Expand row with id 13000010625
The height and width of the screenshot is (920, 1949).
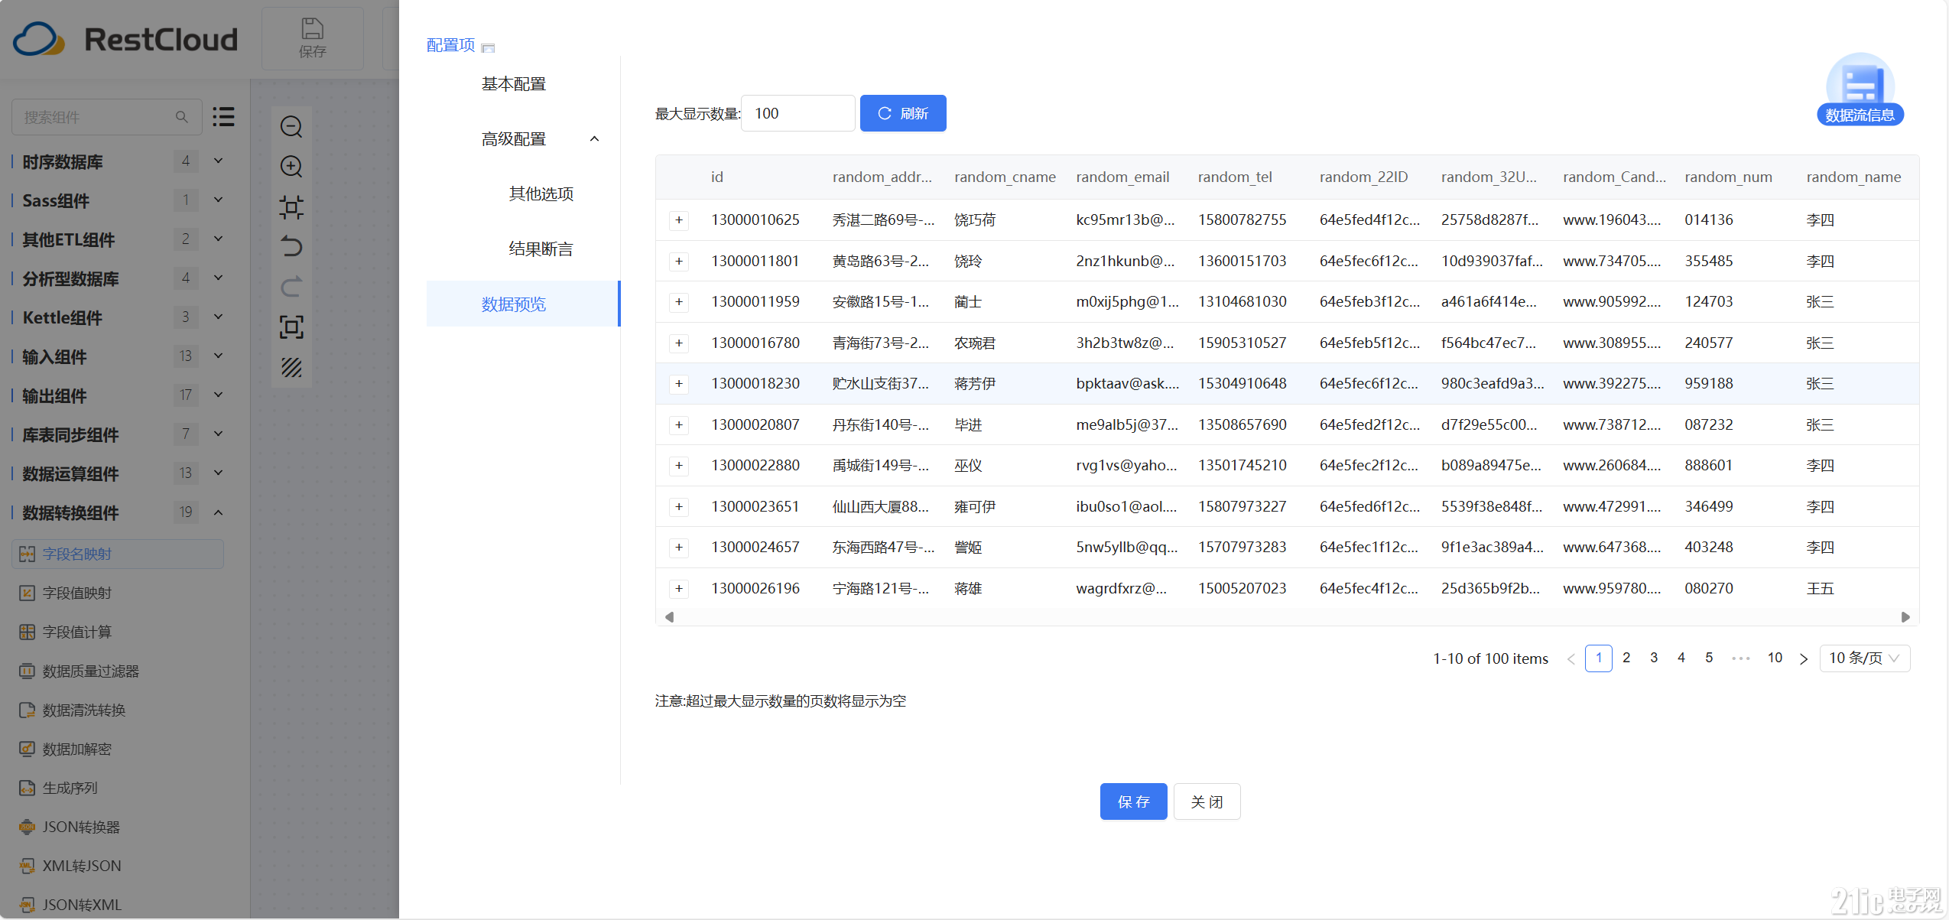click(x=678, y=220)
